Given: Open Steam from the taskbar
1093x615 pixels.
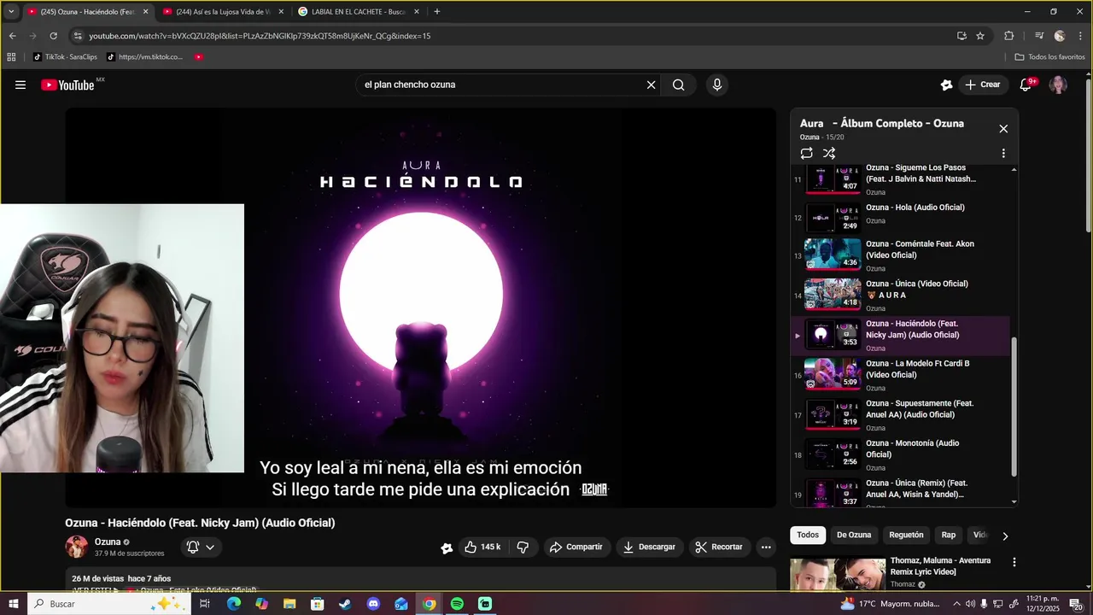Looking at the screenshot, I should tap(345, 604).
